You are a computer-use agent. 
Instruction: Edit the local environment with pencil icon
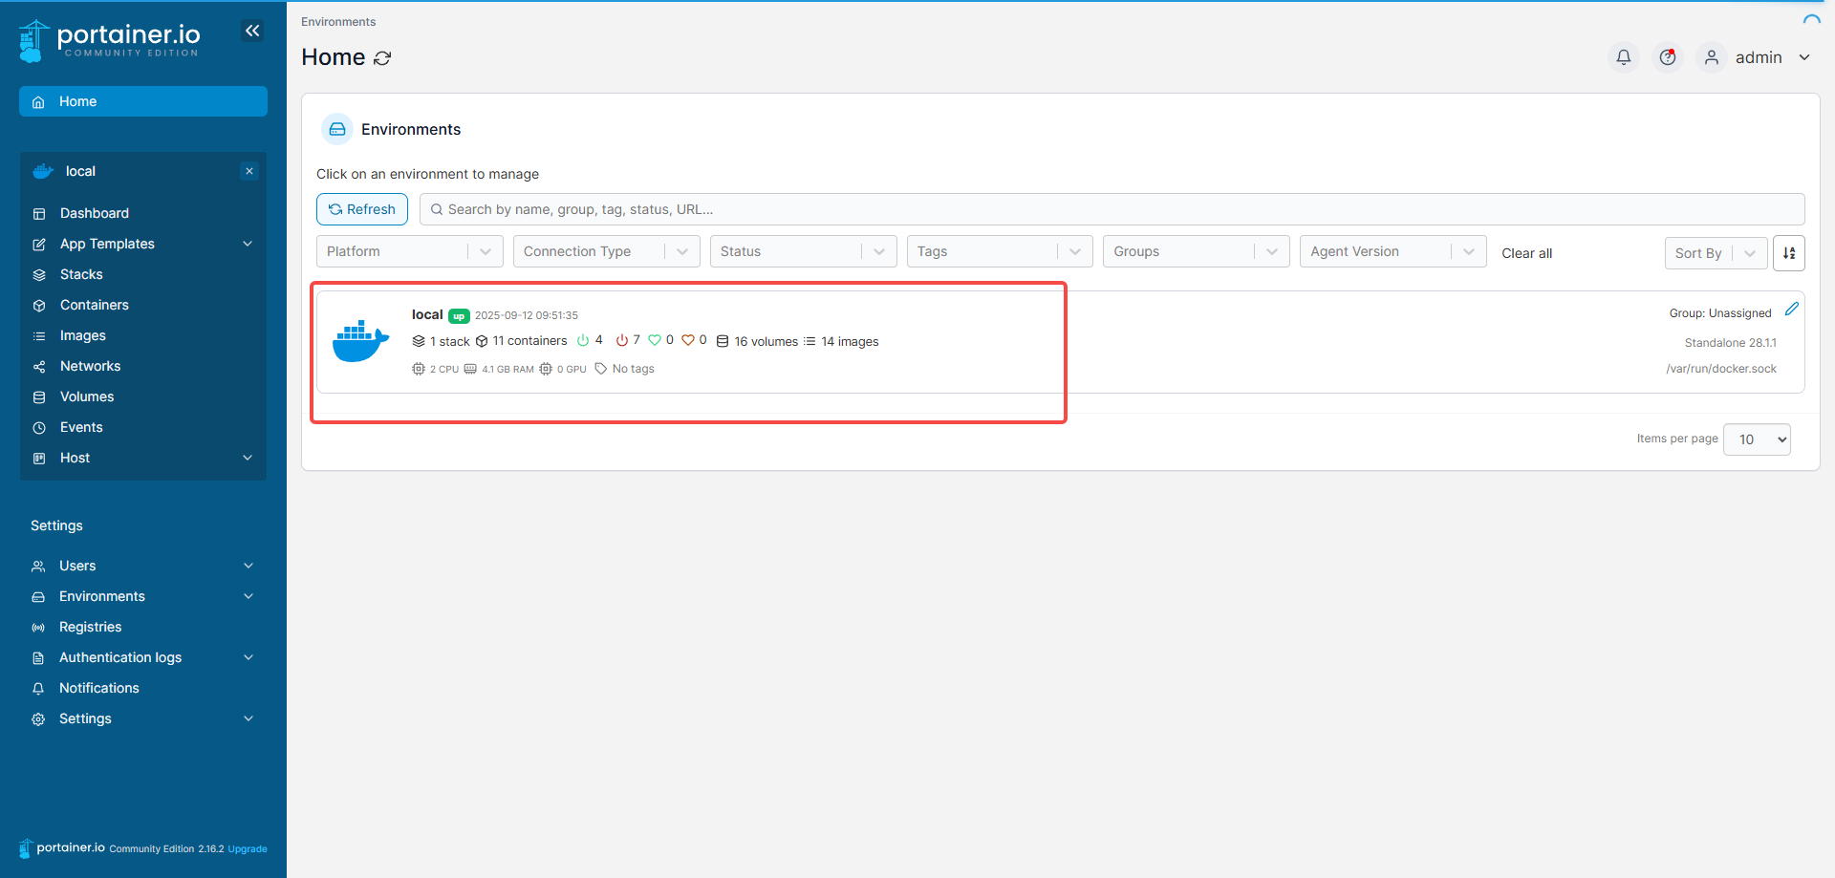click(1792, 309)
